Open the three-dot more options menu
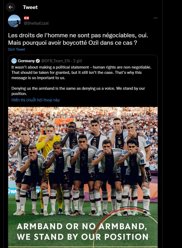 156,18
